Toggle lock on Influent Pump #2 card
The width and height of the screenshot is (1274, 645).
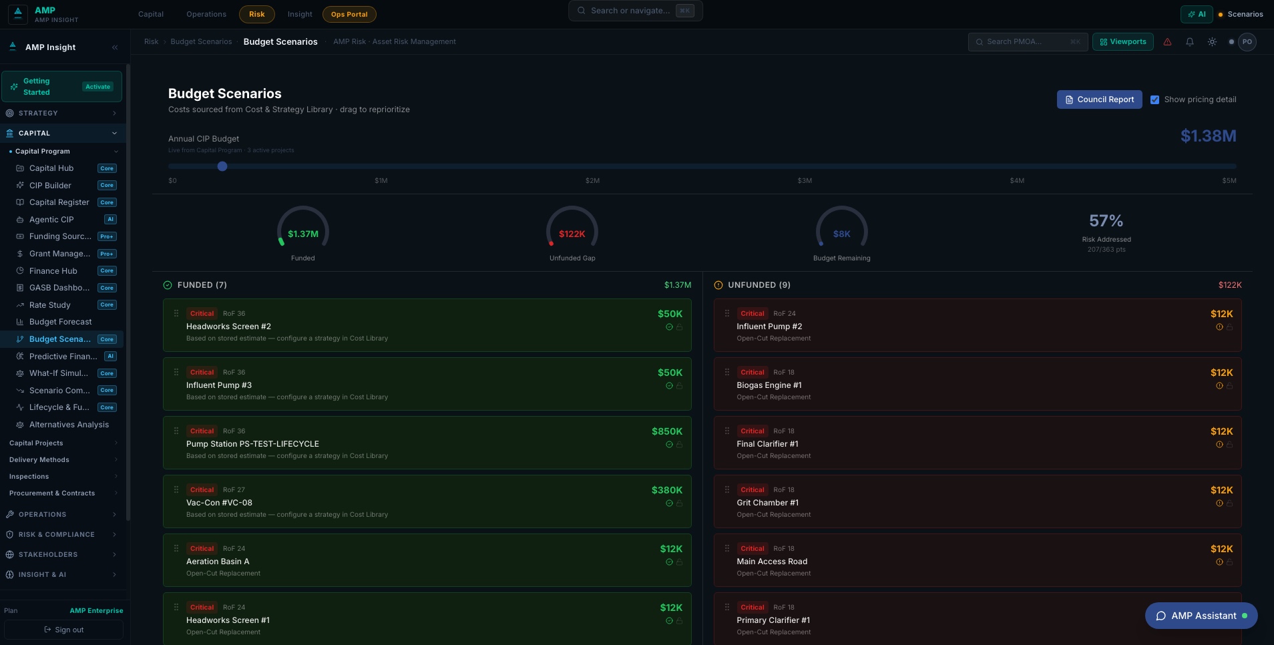pyautogui.click(x=1229, y=327)
